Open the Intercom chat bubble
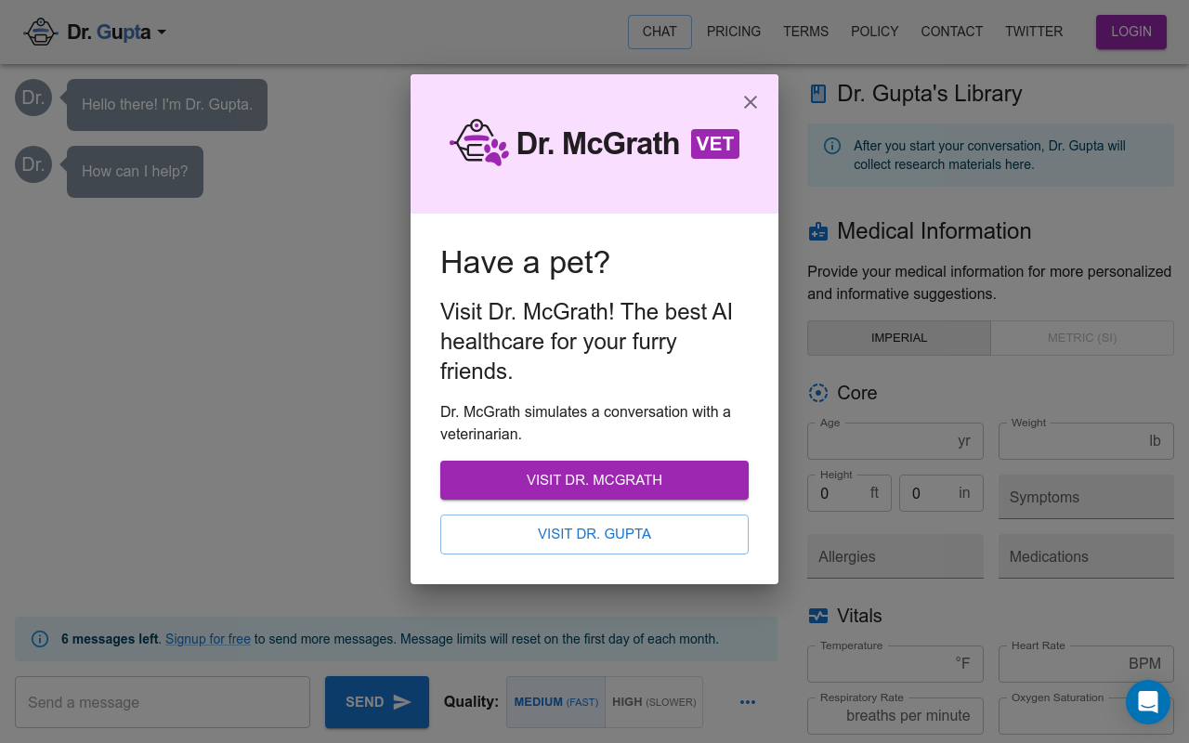Viewport: 1189px width, 743px height. pyautogui.click(x=1148, y=702)
